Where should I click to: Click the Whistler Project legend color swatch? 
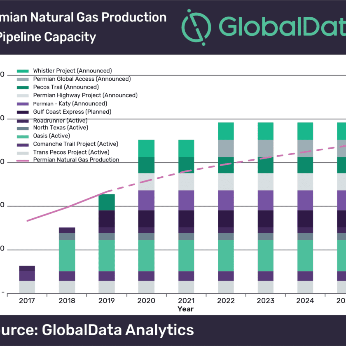pyautogui.click(x=23, y=71)
